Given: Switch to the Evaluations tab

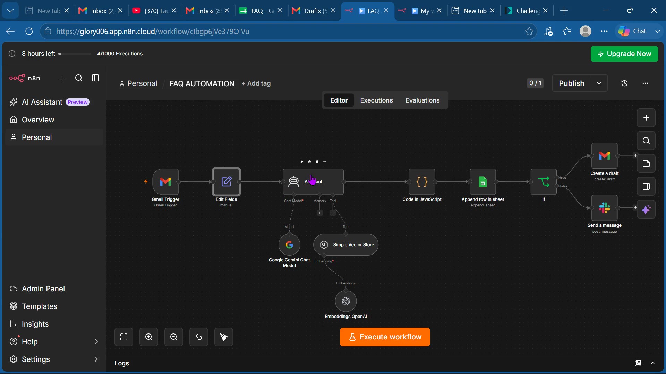Looking at the screenshot, I should (422, 100).
